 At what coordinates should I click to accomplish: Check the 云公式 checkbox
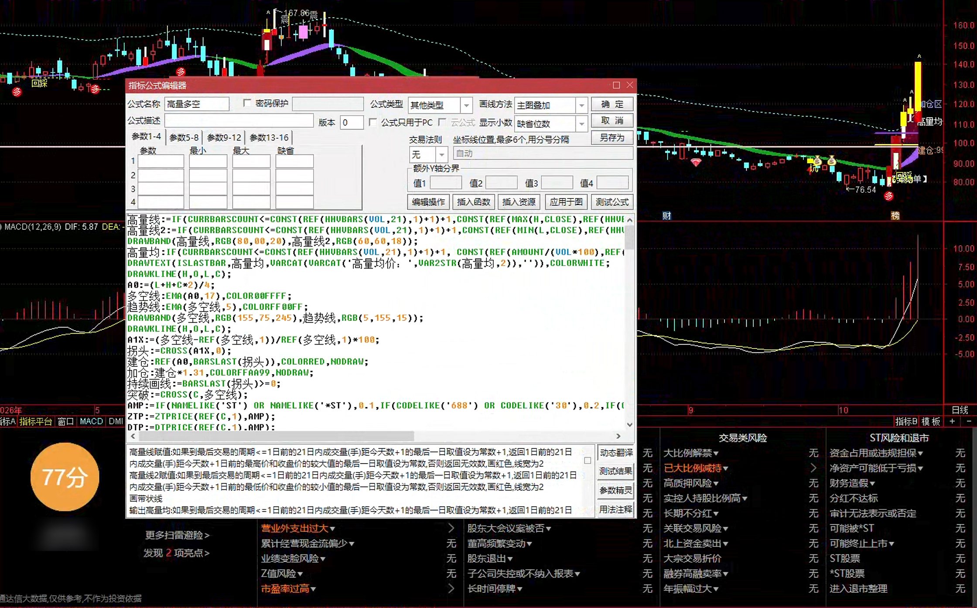[442, 122]
